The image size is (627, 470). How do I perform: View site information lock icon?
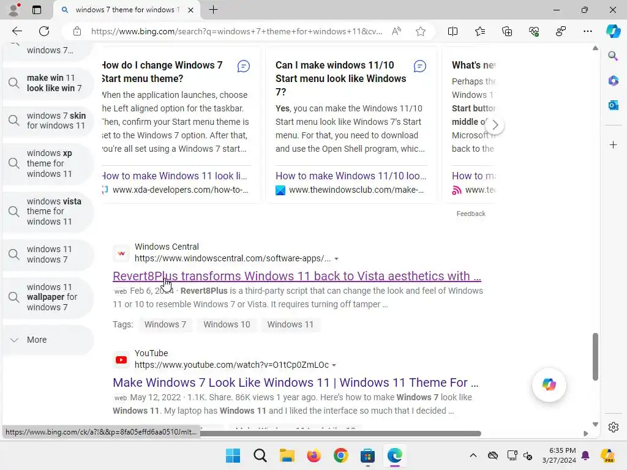click(77, 31)
